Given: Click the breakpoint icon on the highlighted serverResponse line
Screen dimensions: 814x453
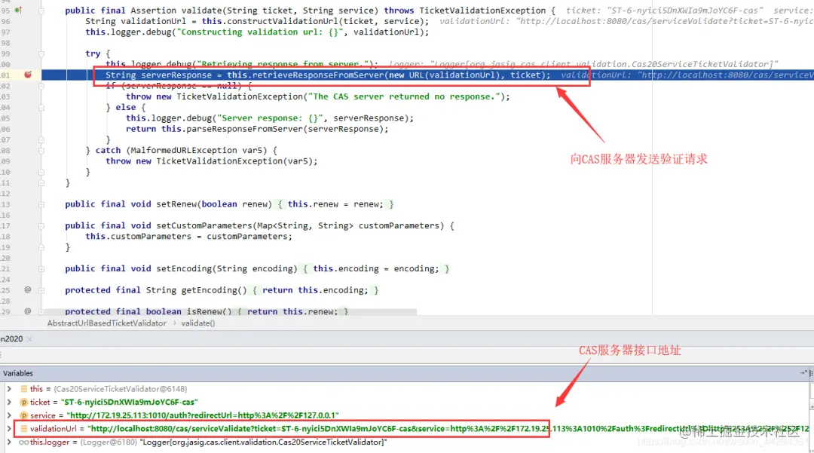Looking at the screenshot, I should (x=28, y=75).
